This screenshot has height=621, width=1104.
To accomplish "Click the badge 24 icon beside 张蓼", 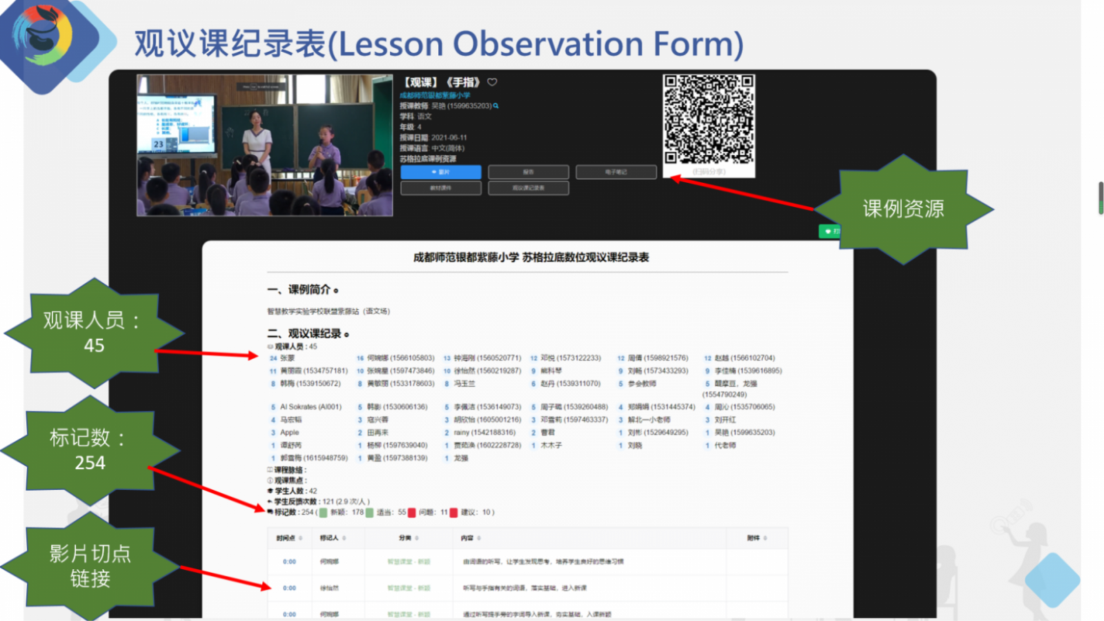I will [273, 358].
